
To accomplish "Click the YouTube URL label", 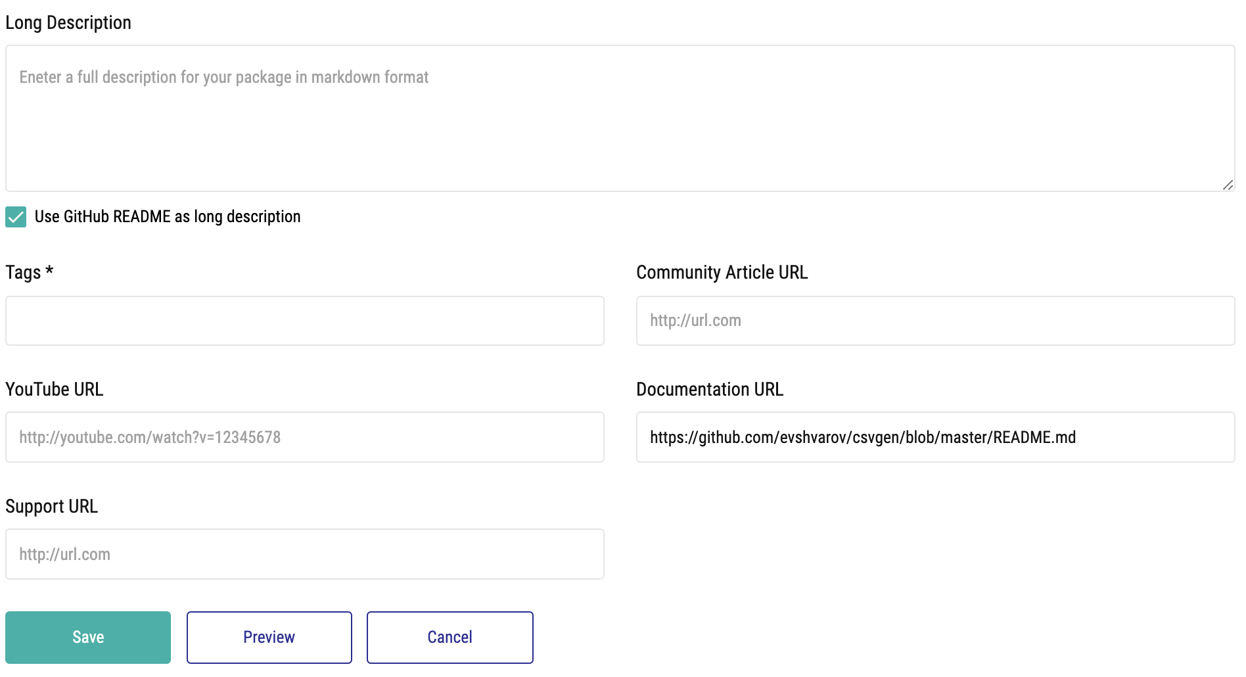I will tap(55, 389).
